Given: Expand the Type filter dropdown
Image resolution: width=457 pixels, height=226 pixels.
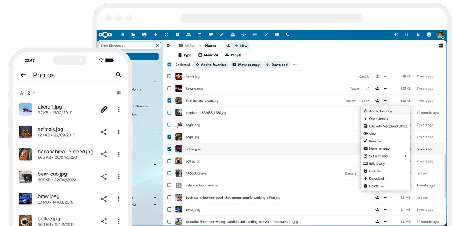Looking at the screenshot, I should tap(184, 55).
